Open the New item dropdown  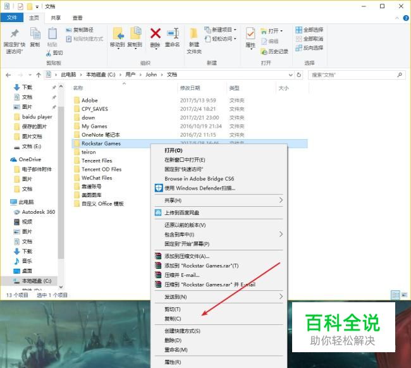pos(221,30)
